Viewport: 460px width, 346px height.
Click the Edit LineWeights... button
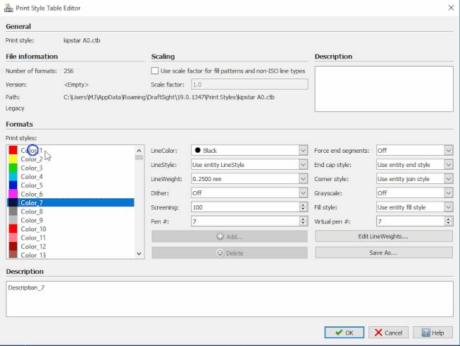[383, 236]
